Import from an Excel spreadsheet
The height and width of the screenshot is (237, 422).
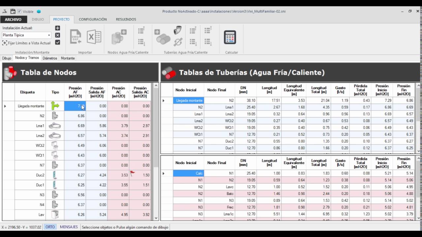coord(94,37)
